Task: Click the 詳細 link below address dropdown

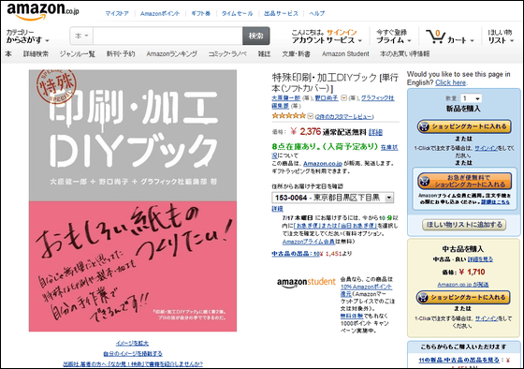Action: click(277, 209)
